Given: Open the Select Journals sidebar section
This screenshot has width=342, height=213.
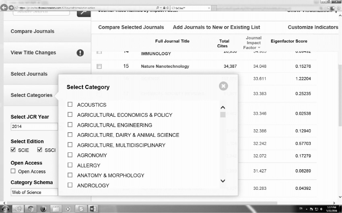Looking at the screenshot, I should coord(47,74).
